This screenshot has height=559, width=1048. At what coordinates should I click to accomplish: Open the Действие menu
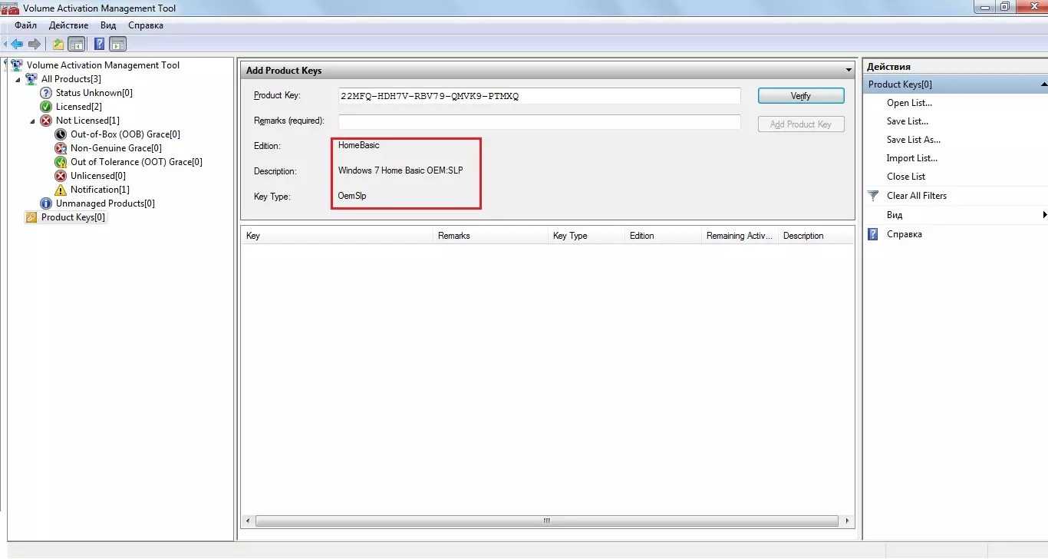[x=68, y=25]
